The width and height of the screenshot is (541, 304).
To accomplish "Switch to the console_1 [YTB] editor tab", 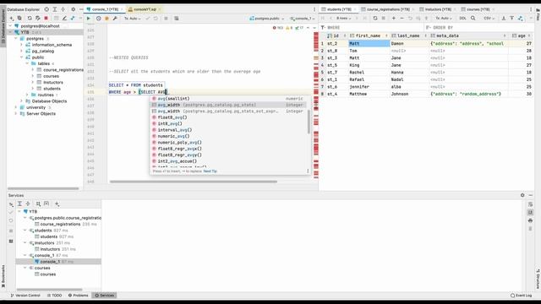I will [105, 9].
